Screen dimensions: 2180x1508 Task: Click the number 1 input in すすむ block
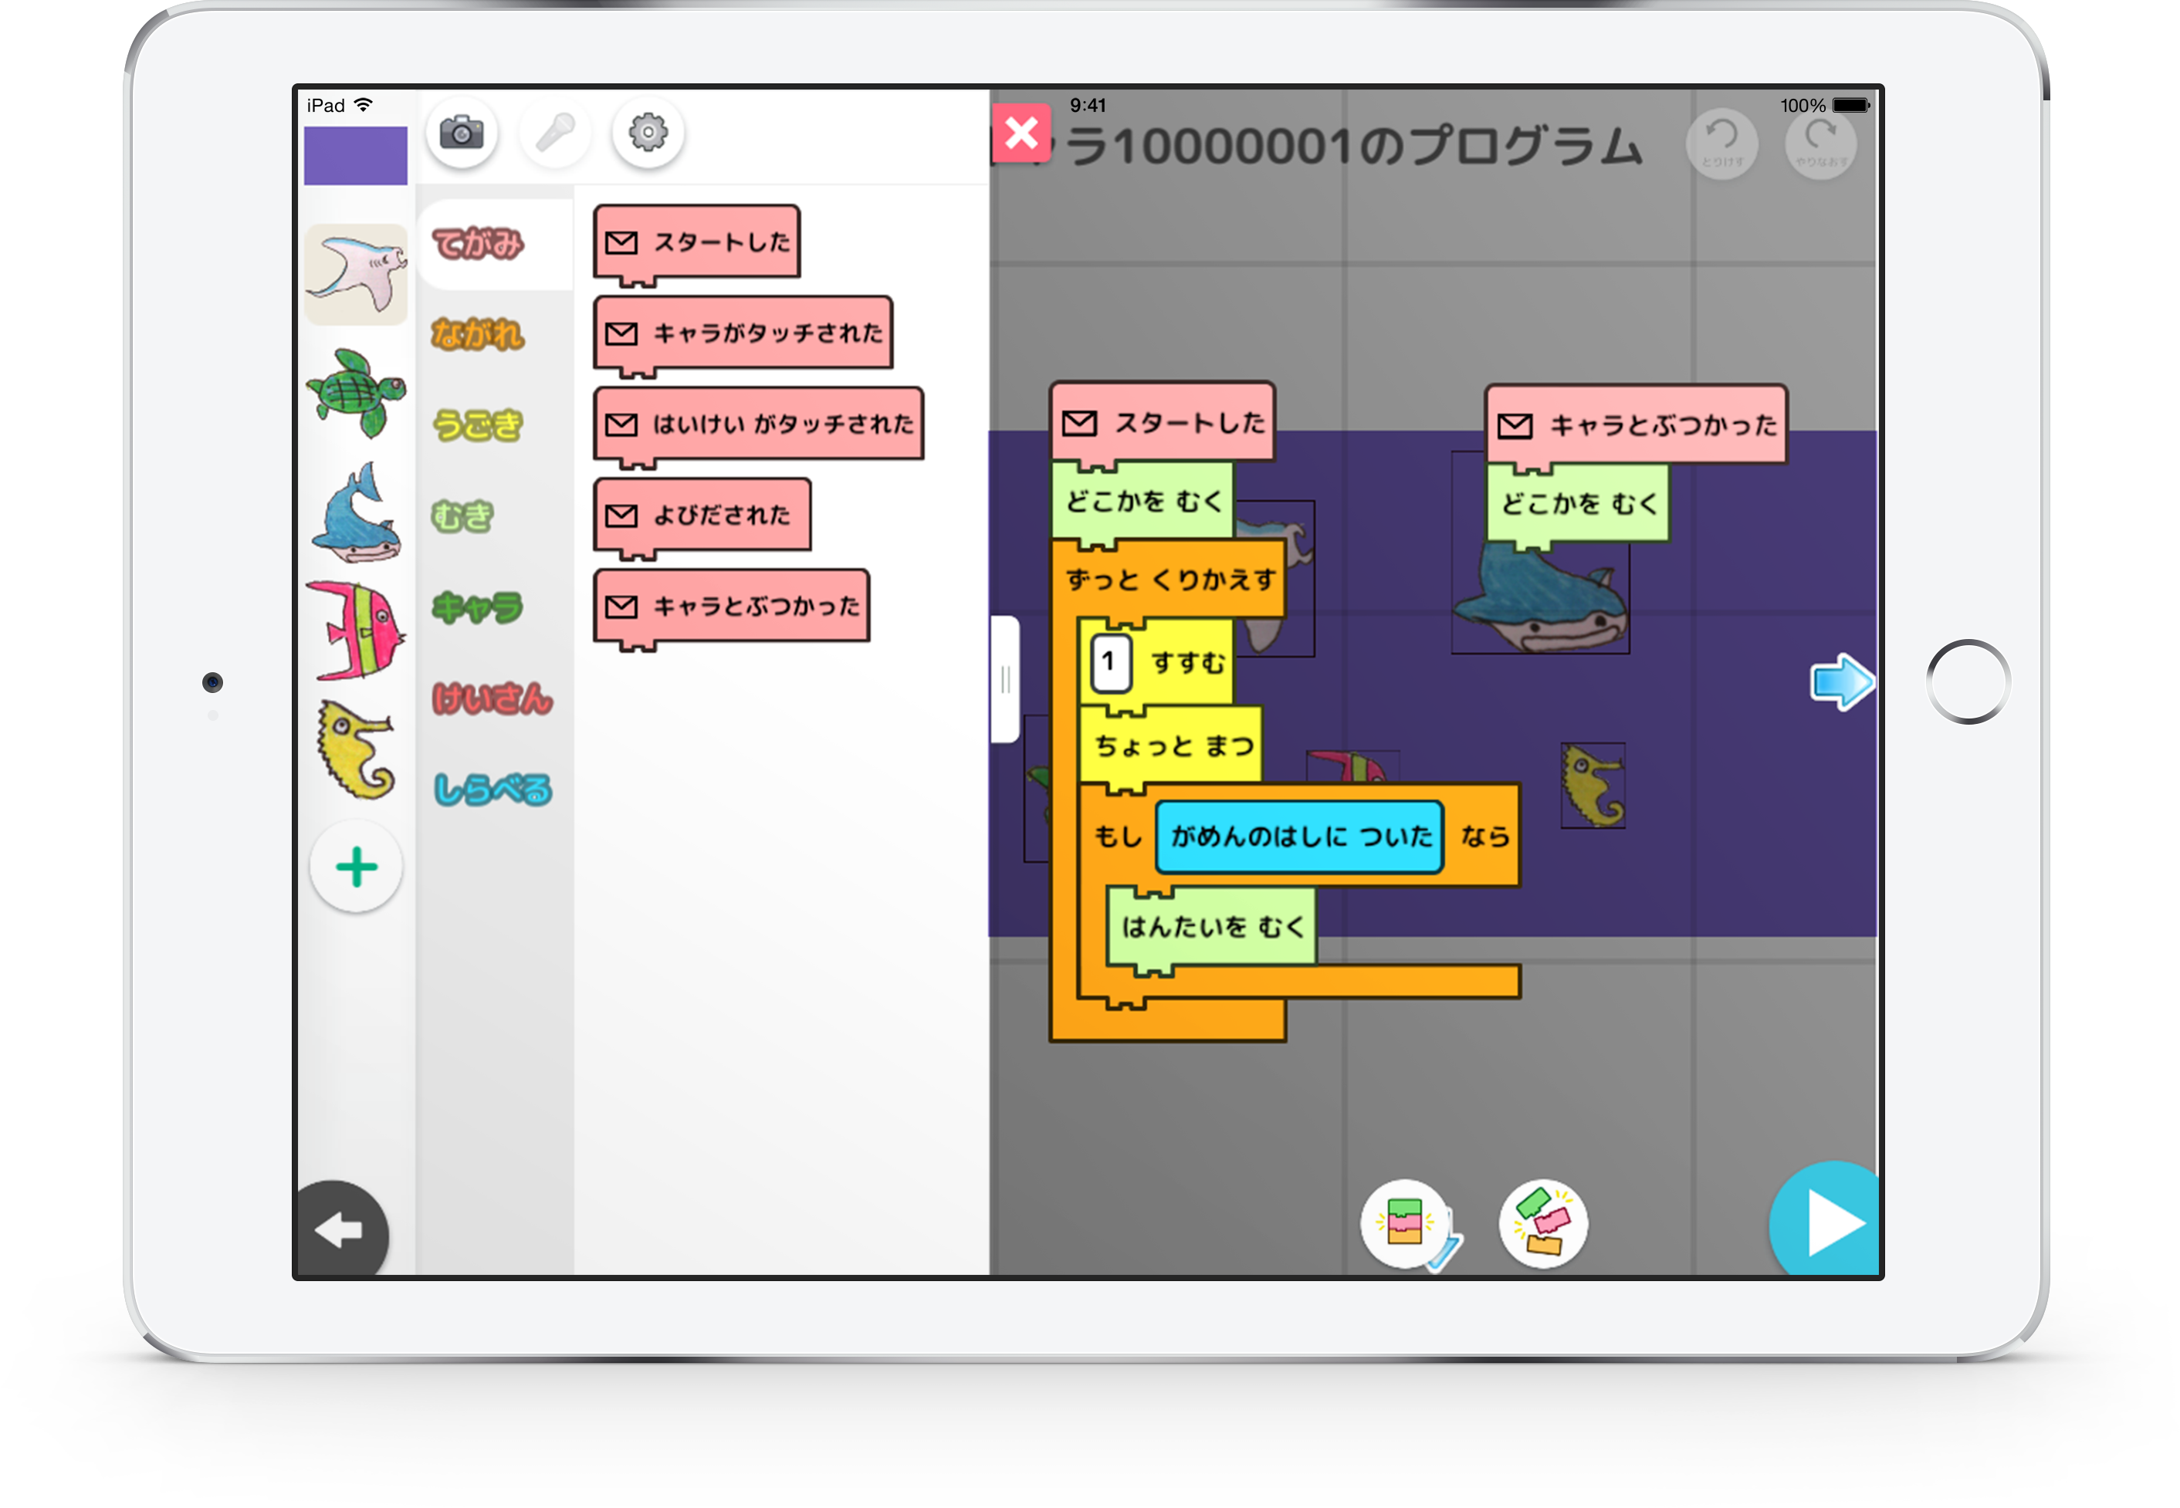(1110, 662)
